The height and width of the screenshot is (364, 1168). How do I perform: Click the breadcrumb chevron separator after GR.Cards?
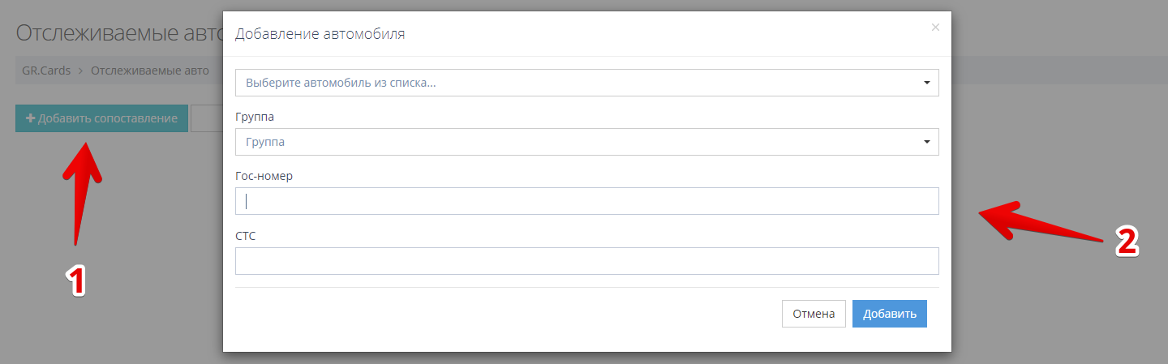(81, 71)
